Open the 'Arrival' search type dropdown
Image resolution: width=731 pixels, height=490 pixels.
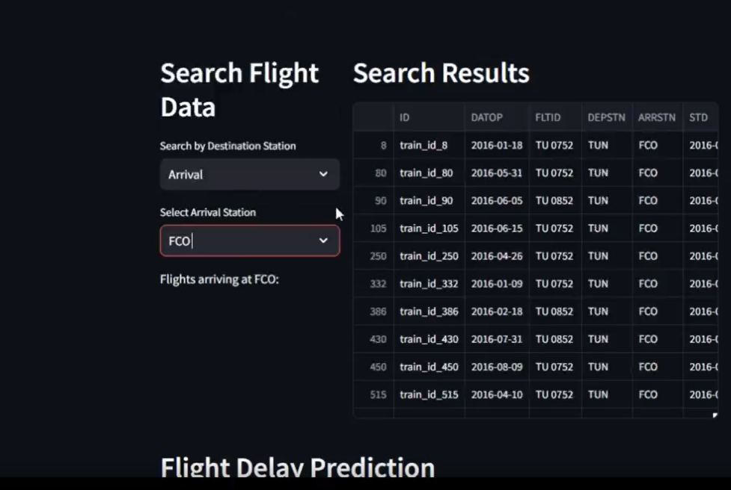click(250, 174)
